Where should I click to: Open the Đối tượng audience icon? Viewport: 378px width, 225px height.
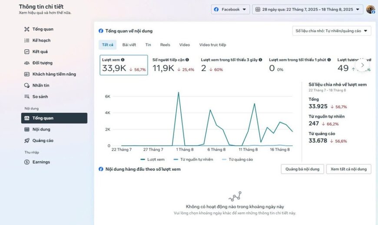(x=27, y=63)
